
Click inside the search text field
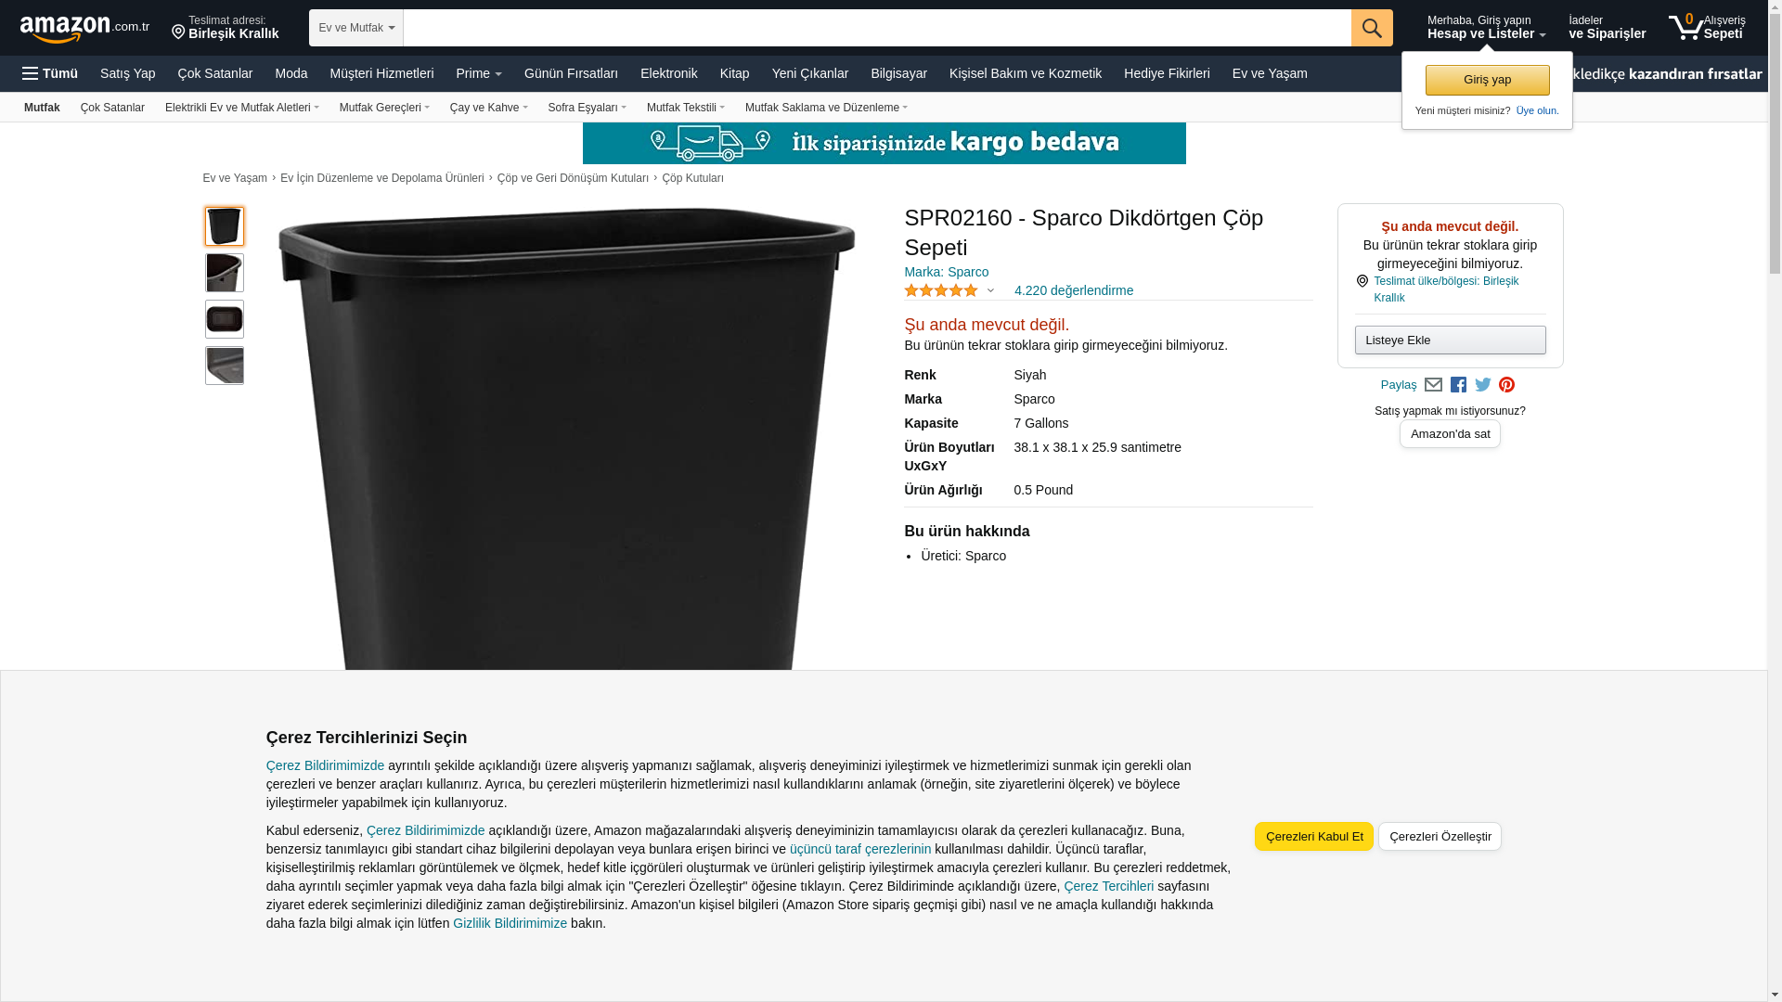tap(877, 28)
